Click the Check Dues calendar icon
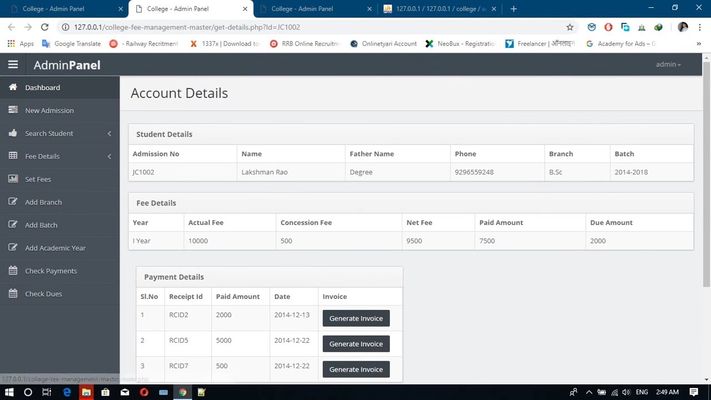 (x=13, y=293)
